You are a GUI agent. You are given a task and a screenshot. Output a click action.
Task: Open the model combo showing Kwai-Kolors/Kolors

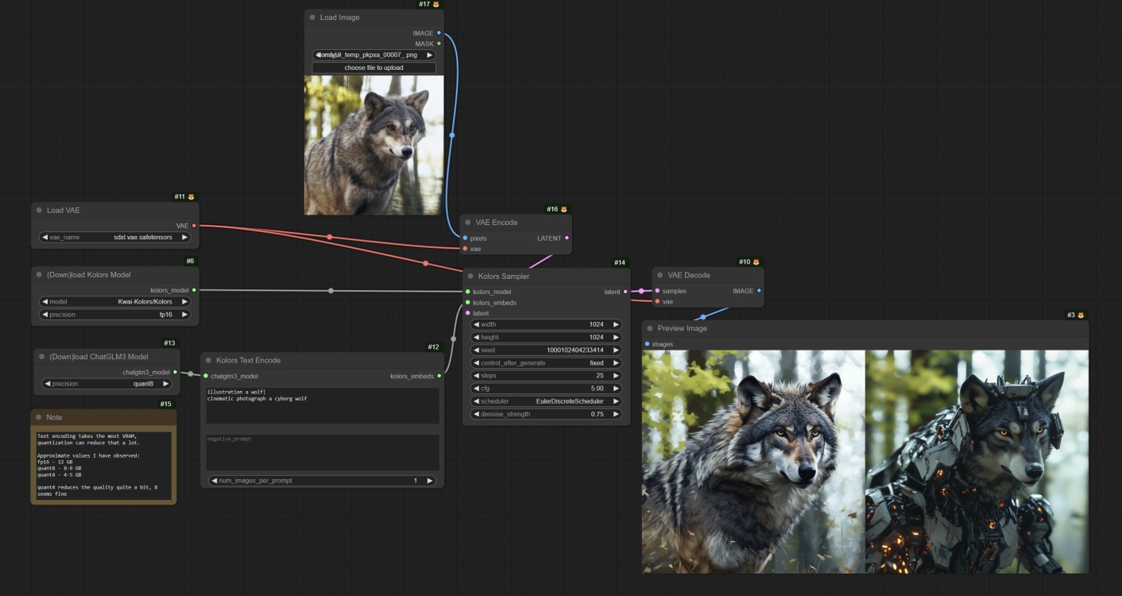(115, 302)
